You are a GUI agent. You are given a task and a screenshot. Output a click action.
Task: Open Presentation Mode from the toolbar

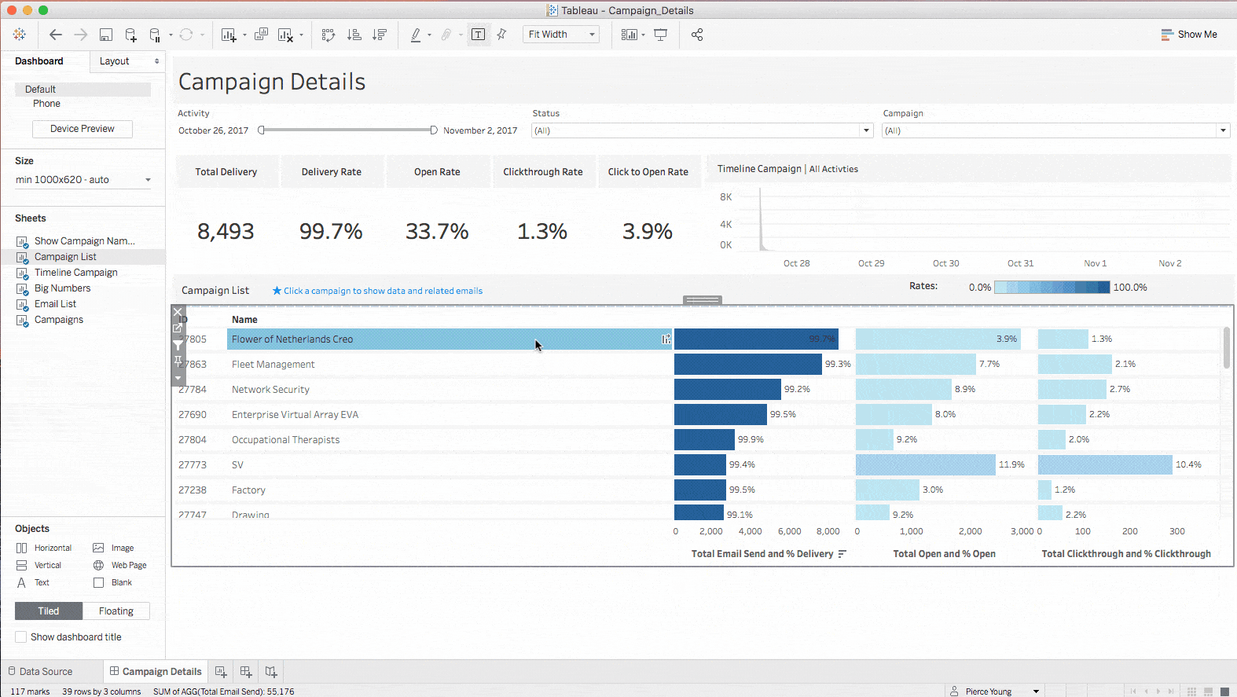[x=661, y=35]
